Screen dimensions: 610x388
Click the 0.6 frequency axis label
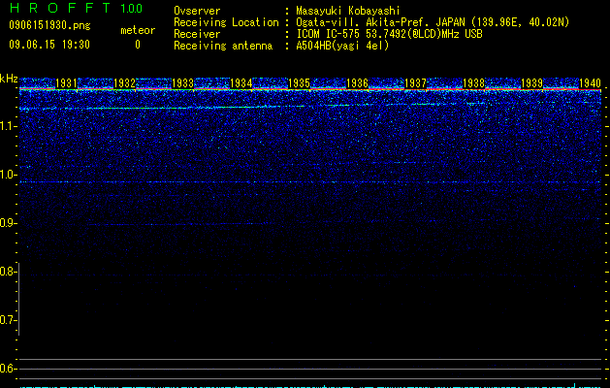coord(9,369)
